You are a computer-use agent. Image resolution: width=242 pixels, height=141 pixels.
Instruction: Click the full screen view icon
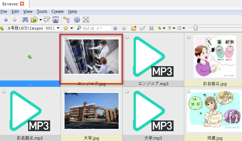[86, 20]
